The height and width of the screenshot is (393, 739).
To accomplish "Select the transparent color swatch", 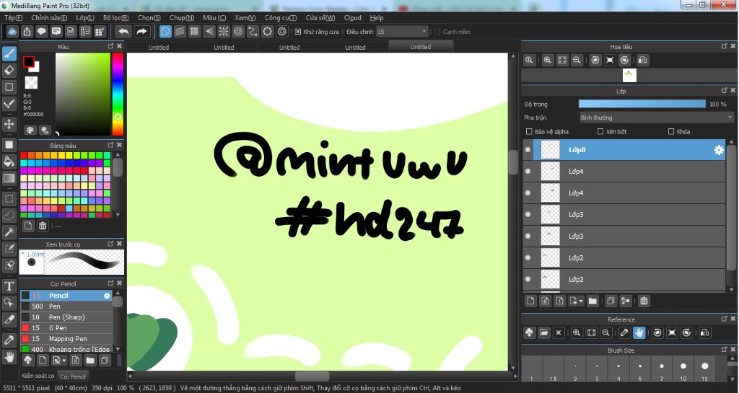I will (31, 83).
